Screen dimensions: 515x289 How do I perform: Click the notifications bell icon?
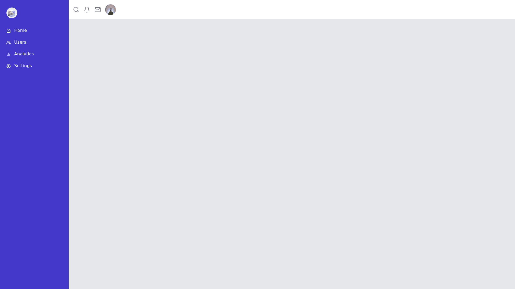(x=87, y=10)
